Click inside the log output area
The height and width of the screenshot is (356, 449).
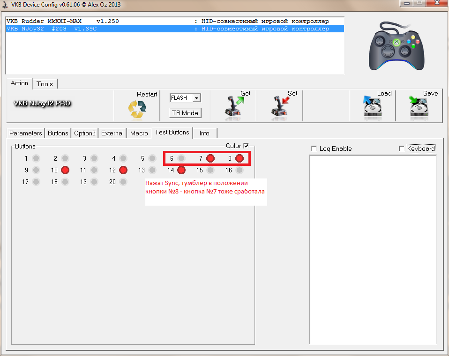(373, 250)
